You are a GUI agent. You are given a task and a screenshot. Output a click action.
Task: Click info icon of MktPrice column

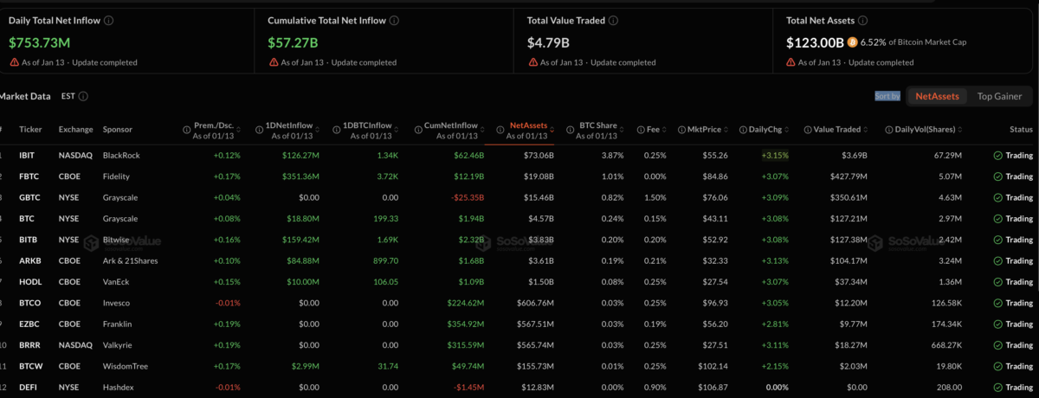coord(680,130)
